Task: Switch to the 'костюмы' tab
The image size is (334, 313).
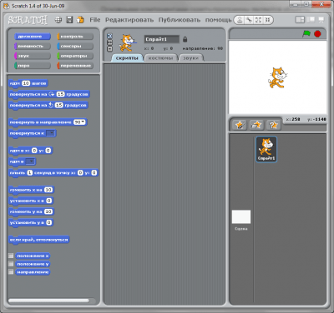Action: coord(161,57)
